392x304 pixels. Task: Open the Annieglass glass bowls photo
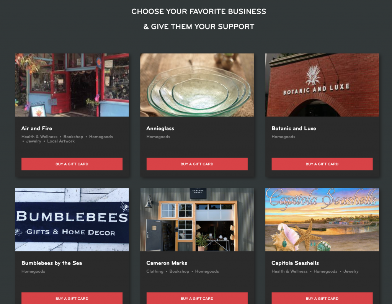(197, 85)
